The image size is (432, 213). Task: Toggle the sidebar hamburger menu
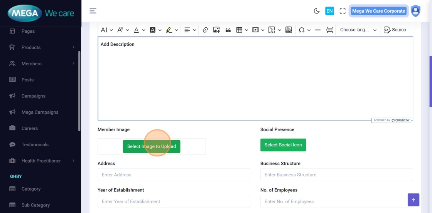pyautogui.click(x=93, y=11)
